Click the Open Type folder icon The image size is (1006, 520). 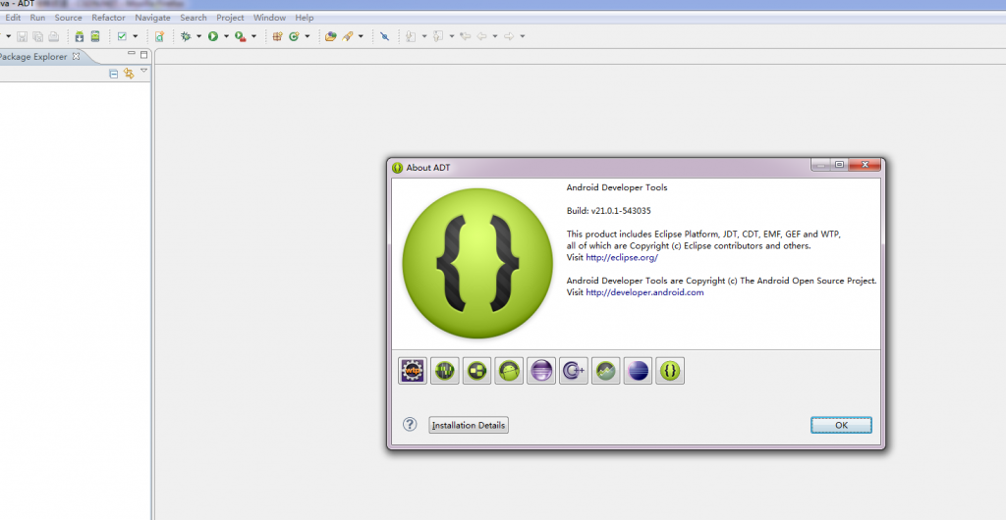click(330, 36)
